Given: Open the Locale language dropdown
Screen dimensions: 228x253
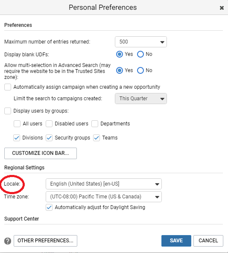Looking at the screenshot, I should click(104, 184).
